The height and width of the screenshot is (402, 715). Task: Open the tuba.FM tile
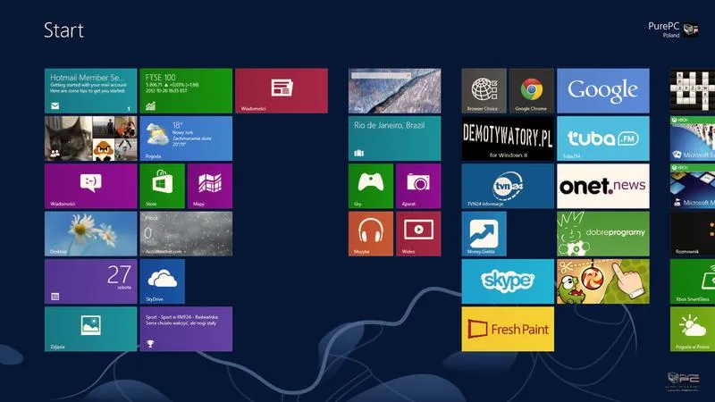click(602, 138)
